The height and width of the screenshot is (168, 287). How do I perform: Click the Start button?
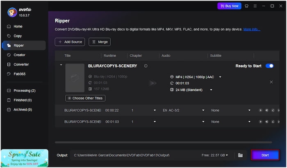click(265, 155)
